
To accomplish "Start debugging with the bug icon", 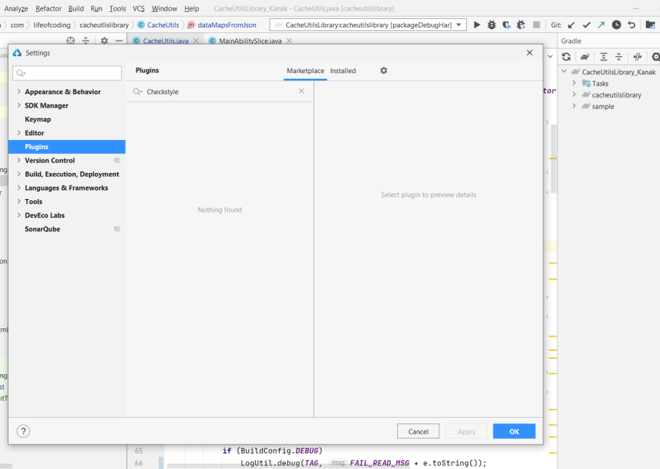I will click(x=491, y=25).
